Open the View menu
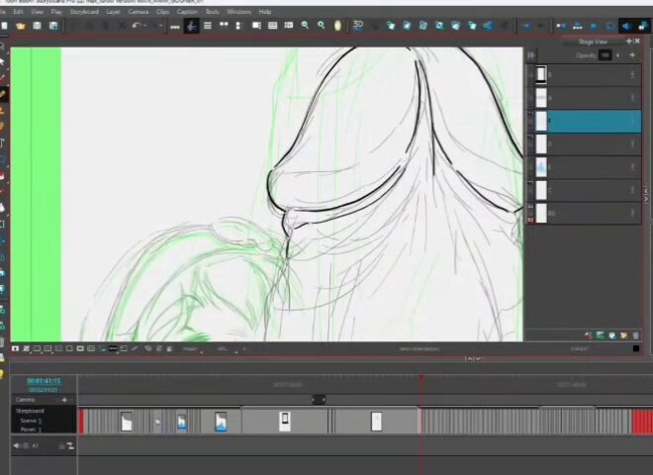The image size is (653, 475). (x=37, y=12)
